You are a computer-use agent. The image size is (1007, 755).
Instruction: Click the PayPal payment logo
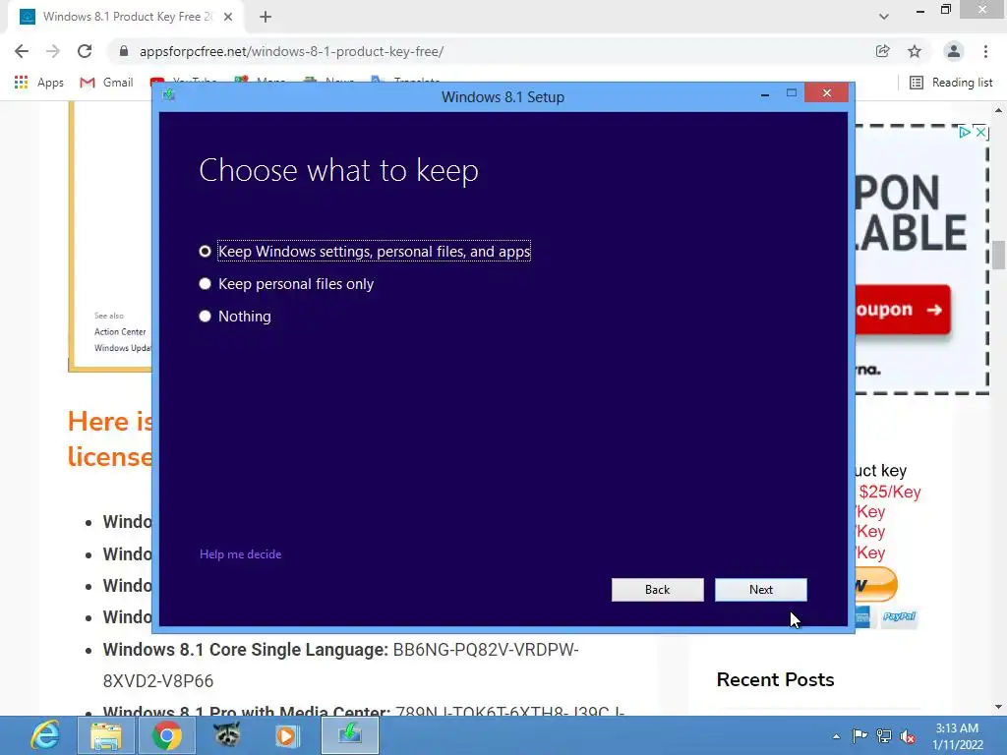(x=899, y=616)
